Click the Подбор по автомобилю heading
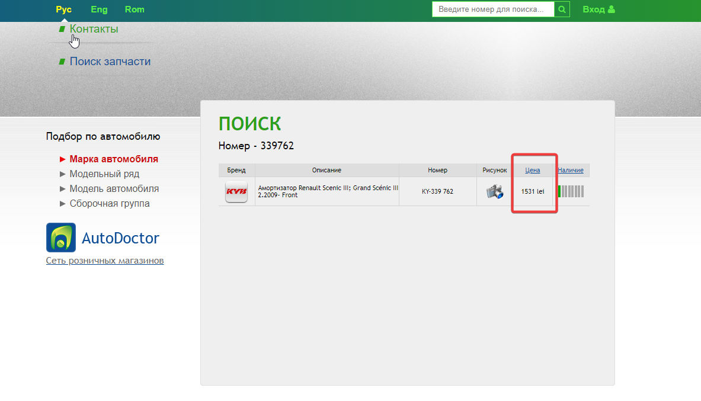This screenshot has width=701, height=401. (x=103, y=136)
